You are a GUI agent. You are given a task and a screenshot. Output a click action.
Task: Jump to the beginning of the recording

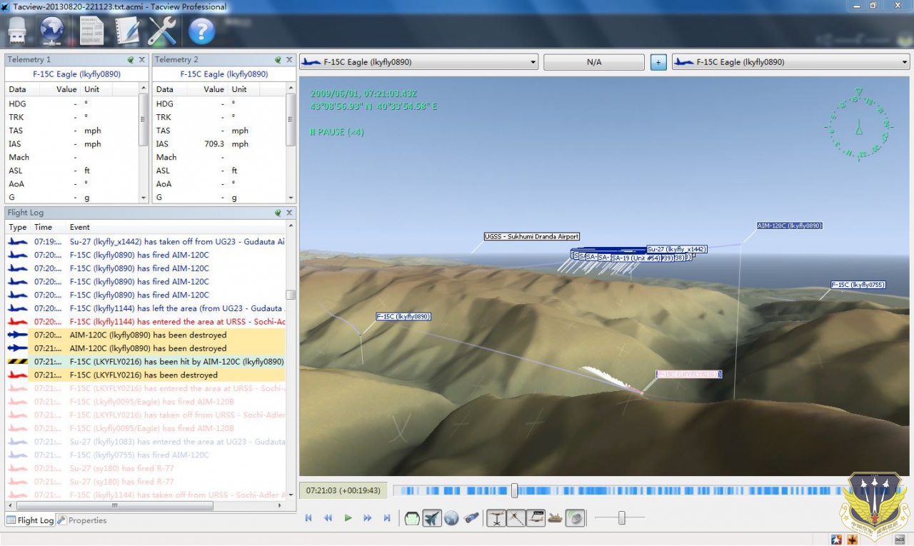tap(308, 518)
